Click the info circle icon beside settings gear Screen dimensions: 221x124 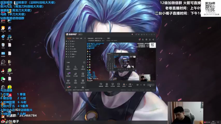[x=141, y=85]
